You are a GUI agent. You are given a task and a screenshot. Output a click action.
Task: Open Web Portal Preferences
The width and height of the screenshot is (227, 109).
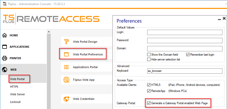point(88,54)
